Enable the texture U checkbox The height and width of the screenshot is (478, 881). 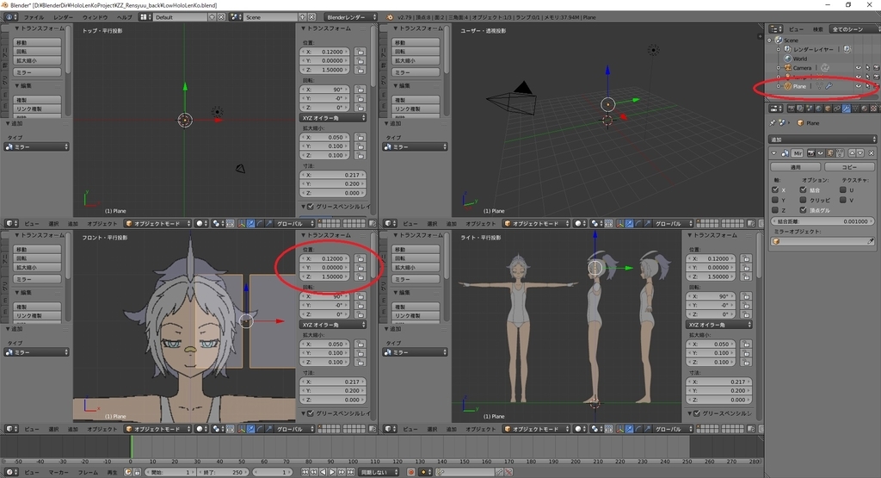click(x=843, y=190)
